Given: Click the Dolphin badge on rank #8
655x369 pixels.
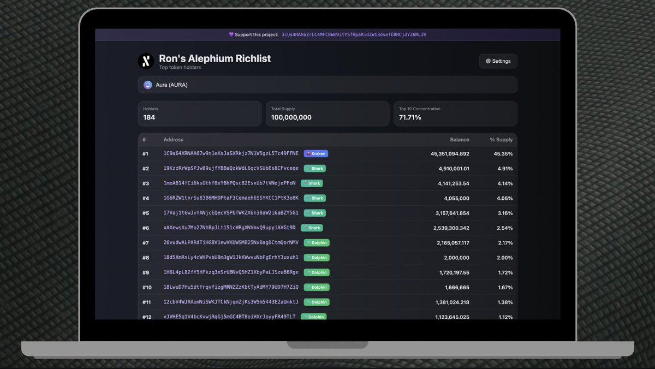Looking at the screenshot, I should [x=317, y=258].
